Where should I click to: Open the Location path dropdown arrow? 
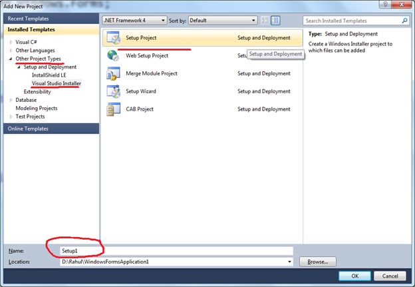tap(289, 262)
